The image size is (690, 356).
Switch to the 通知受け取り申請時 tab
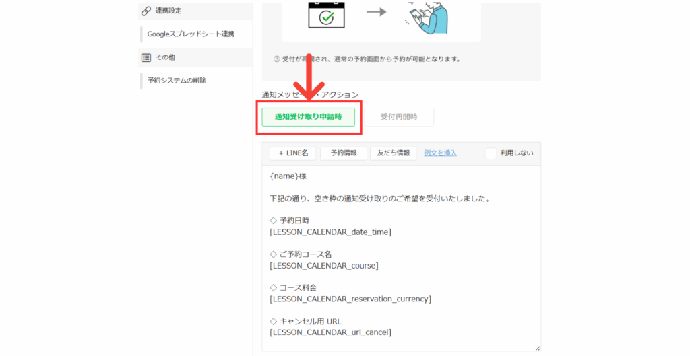[308, 116]
